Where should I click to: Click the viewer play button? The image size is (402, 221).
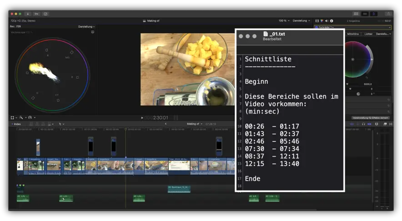tap(142, 118)
